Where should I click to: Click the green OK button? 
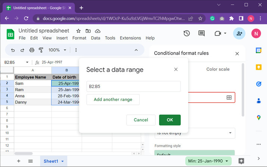click(x=170, y=120)
